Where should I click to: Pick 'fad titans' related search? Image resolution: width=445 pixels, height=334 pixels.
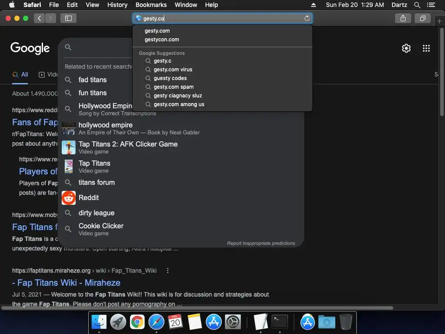pos(93,80)
